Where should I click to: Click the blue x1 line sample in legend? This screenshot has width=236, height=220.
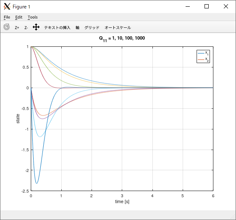pos(201,53)
